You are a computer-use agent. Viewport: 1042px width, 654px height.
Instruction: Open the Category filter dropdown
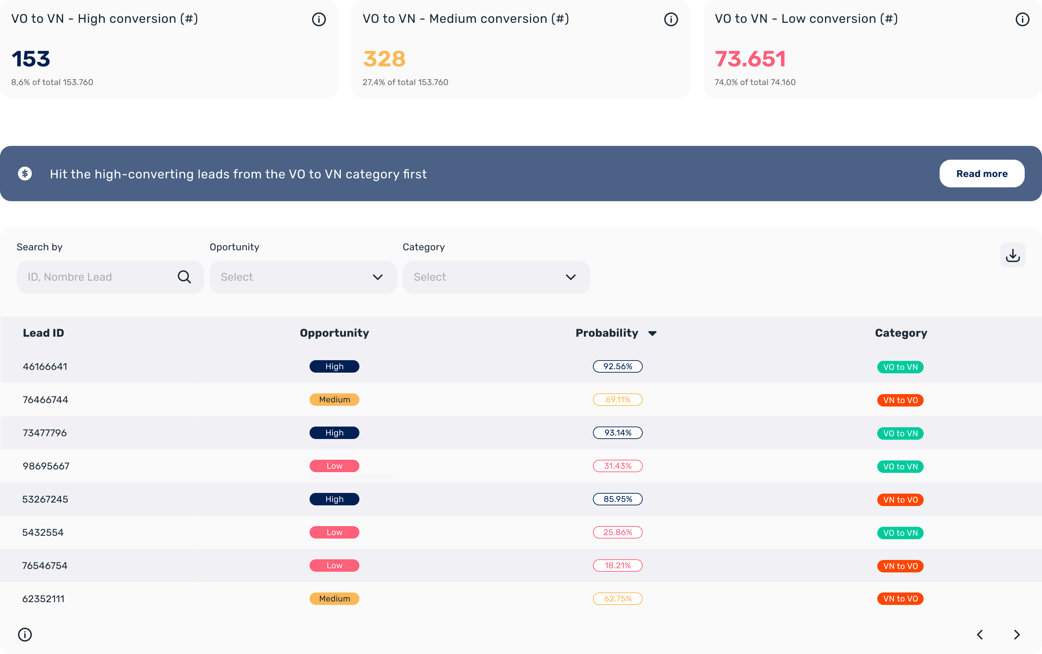496,277
